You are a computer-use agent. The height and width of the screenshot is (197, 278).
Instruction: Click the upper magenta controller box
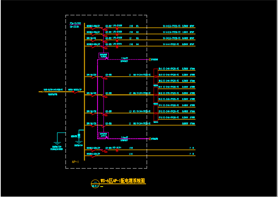coord(104,55)
